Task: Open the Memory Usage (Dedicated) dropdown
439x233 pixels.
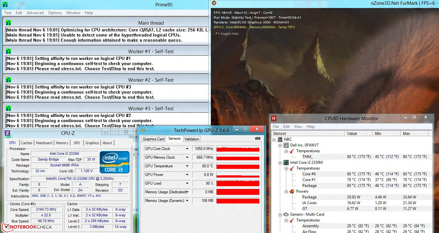Action: click(x=187, y=192)
